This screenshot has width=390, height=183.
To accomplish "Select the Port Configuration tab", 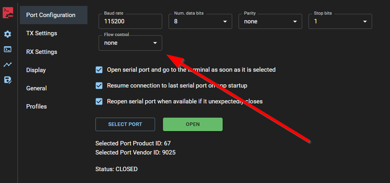I will click(50, 15).
